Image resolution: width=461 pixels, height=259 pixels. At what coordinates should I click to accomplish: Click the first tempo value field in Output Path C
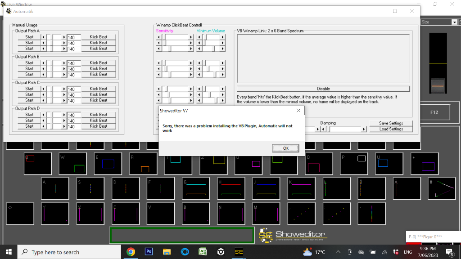[74, 89]
